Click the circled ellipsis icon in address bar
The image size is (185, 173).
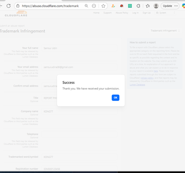tap(94, 6)
